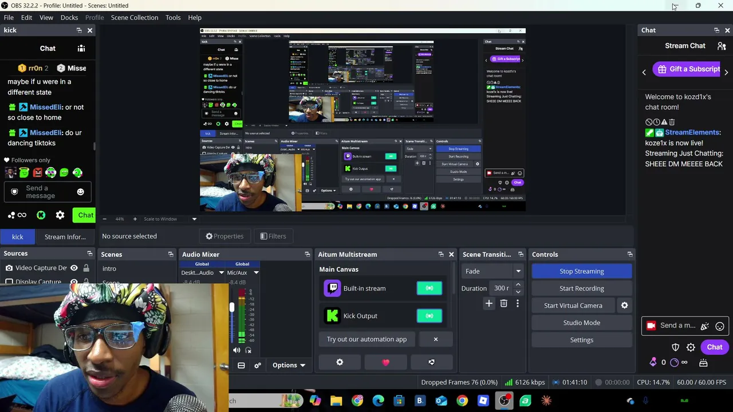733x412 pixels.
Task: Click Start Virtual Camera
Action: click(573, 306)
